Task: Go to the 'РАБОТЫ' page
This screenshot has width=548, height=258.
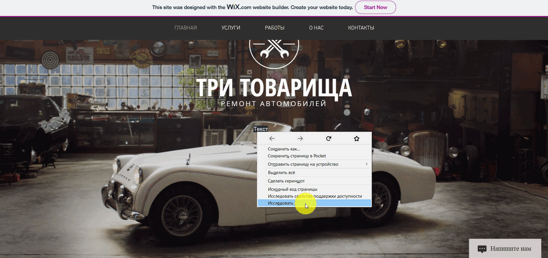Action: tap(275, 28)
